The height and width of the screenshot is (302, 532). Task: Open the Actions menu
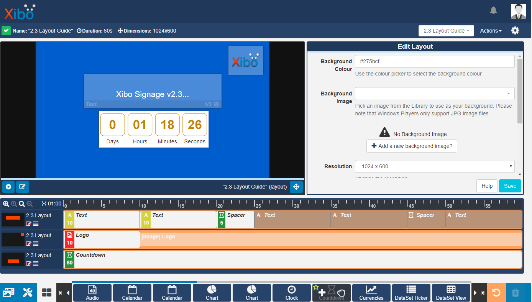tap(491, 31)
